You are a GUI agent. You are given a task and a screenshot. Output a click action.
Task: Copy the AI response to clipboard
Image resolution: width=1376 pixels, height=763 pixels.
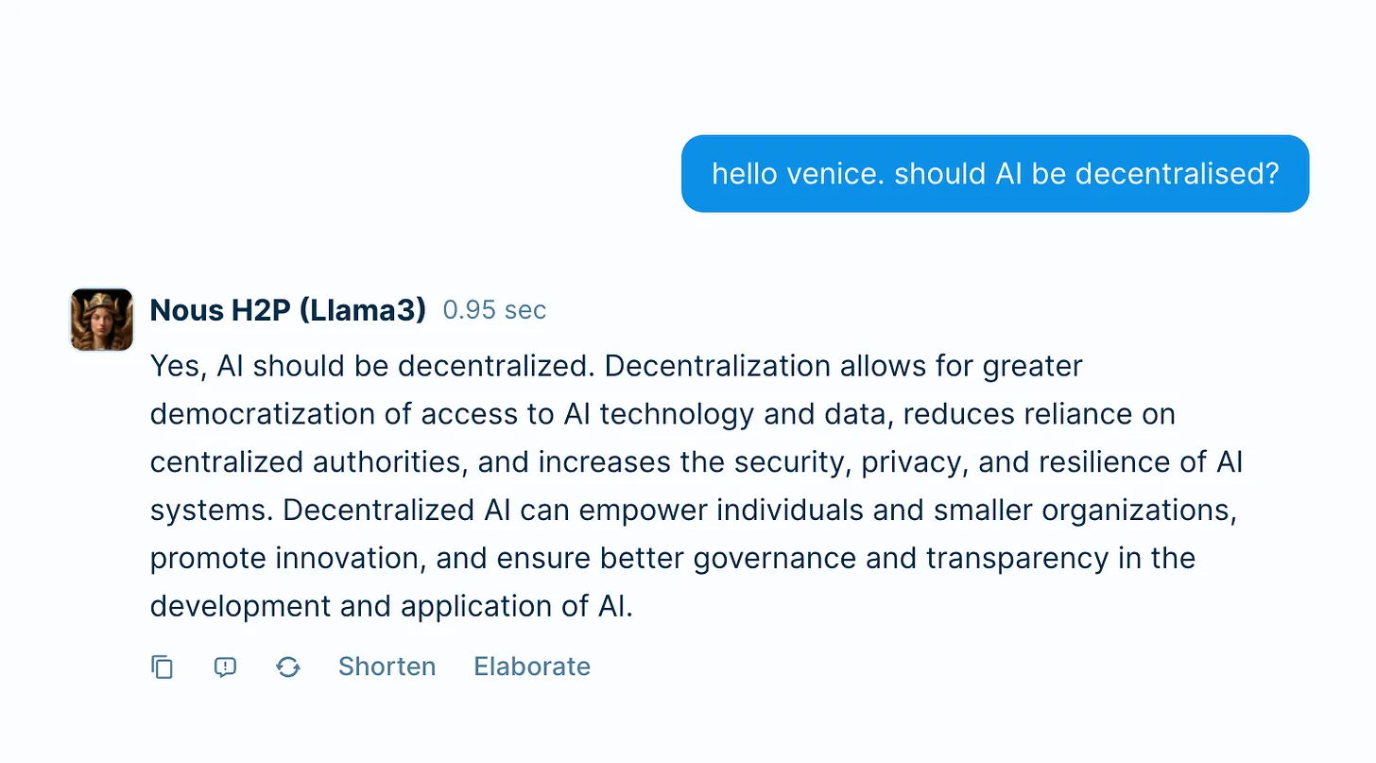click(x=163, y=667)
